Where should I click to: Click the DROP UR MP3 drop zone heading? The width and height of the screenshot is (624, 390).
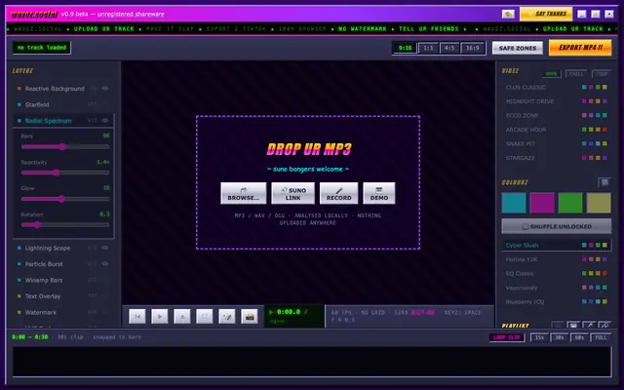309,149
